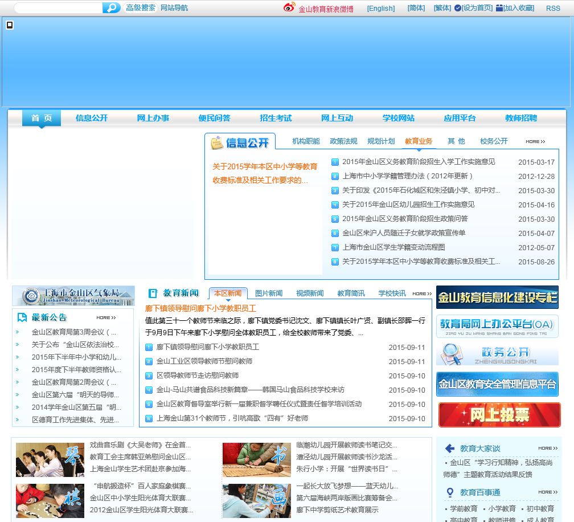The width and height of the screenshot is (574, 522).
Task: Open 最新公告 MORE link
Action: (106, 317)
